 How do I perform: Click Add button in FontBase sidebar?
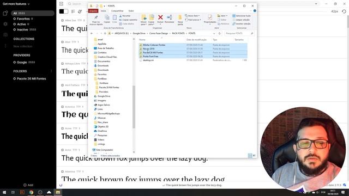pos(28,185)
